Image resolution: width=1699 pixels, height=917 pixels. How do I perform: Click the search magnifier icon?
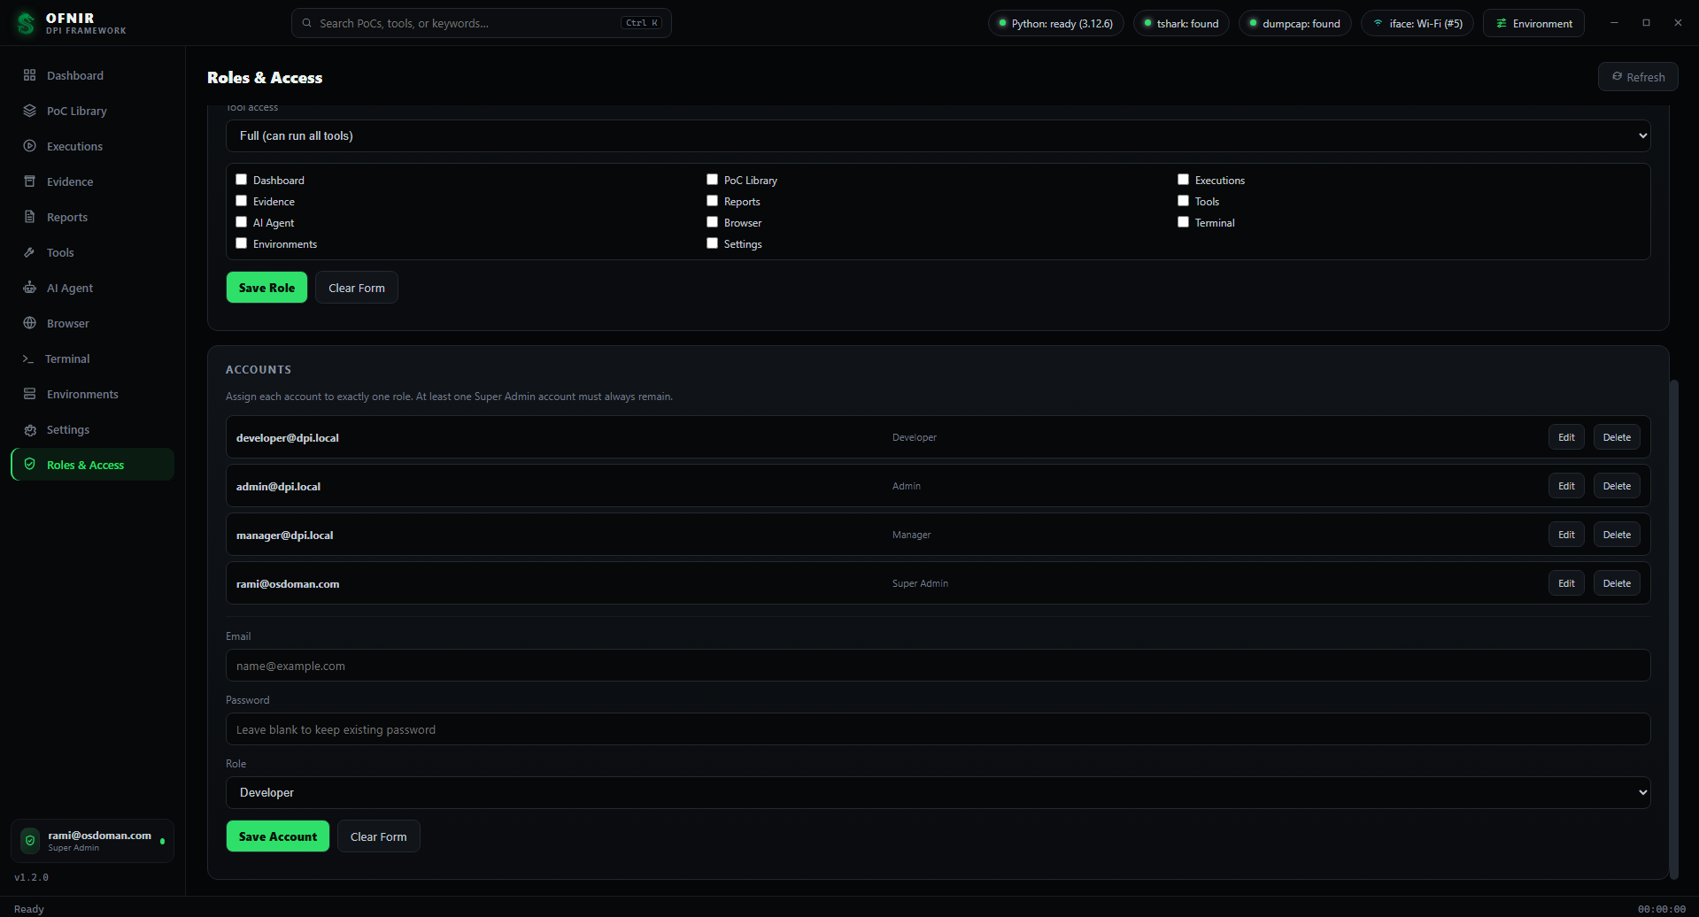point(306,23)
